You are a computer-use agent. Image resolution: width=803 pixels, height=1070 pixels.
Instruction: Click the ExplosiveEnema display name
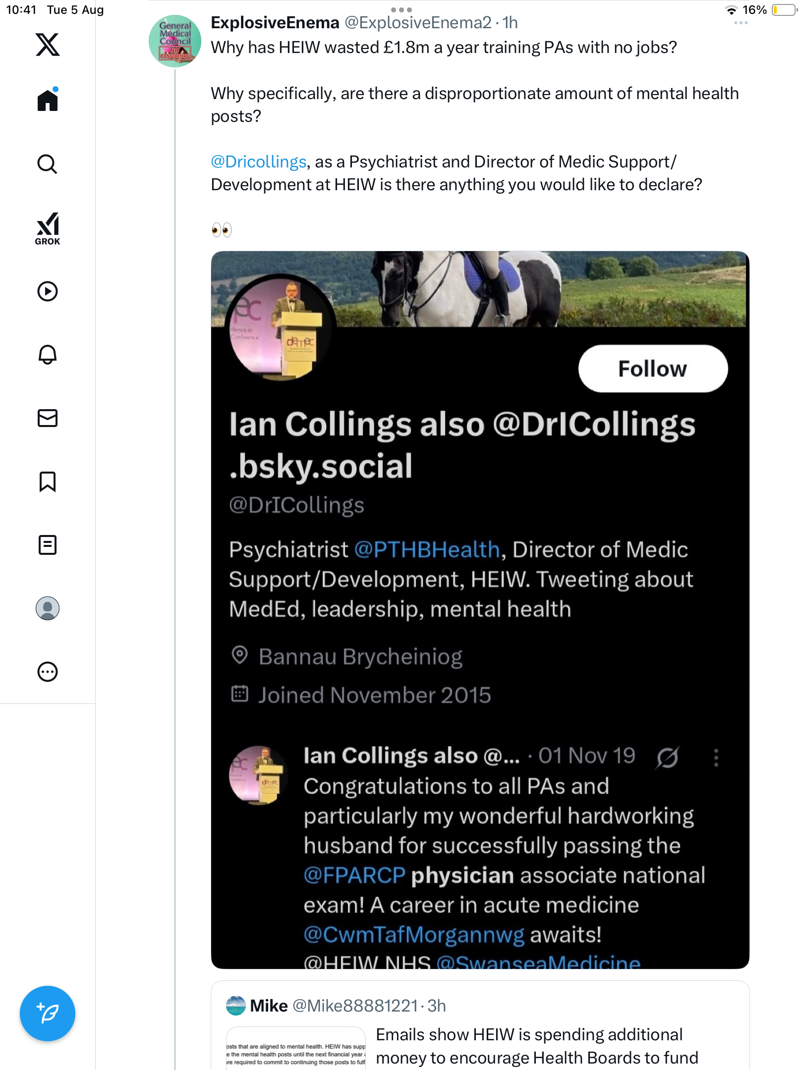(275, 23)
